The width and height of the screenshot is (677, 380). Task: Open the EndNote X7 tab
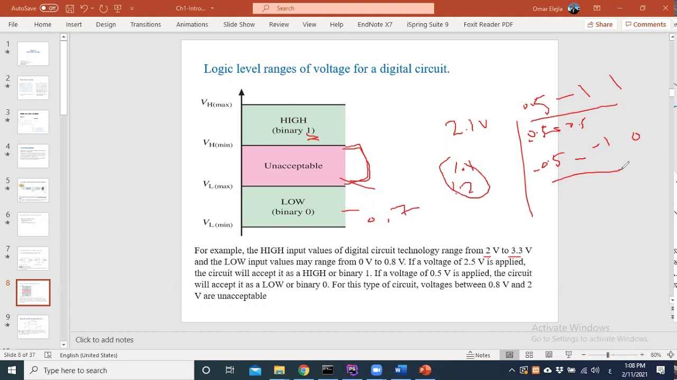point(375,24)
